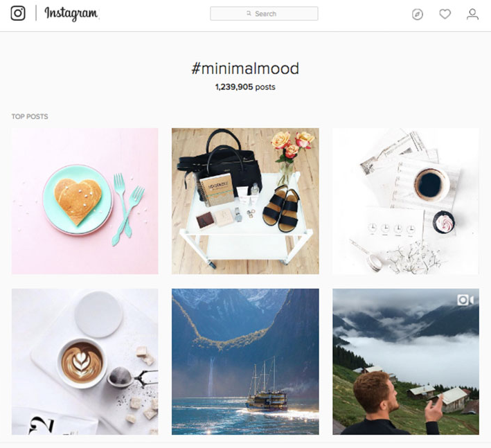Open the profile person icon

point(472,15)
